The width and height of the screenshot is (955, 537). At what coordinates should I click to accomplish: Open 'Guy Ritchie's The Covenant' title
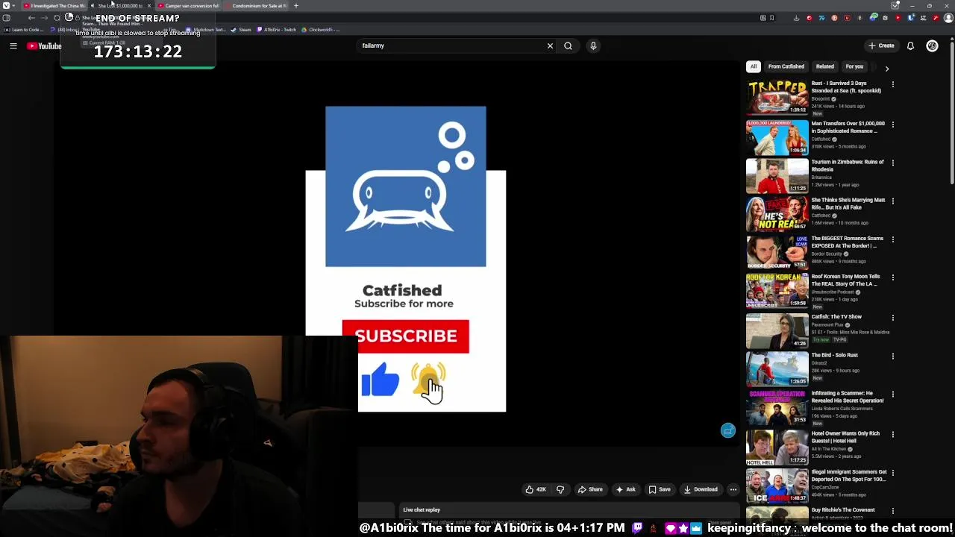[x=843, y=510]
